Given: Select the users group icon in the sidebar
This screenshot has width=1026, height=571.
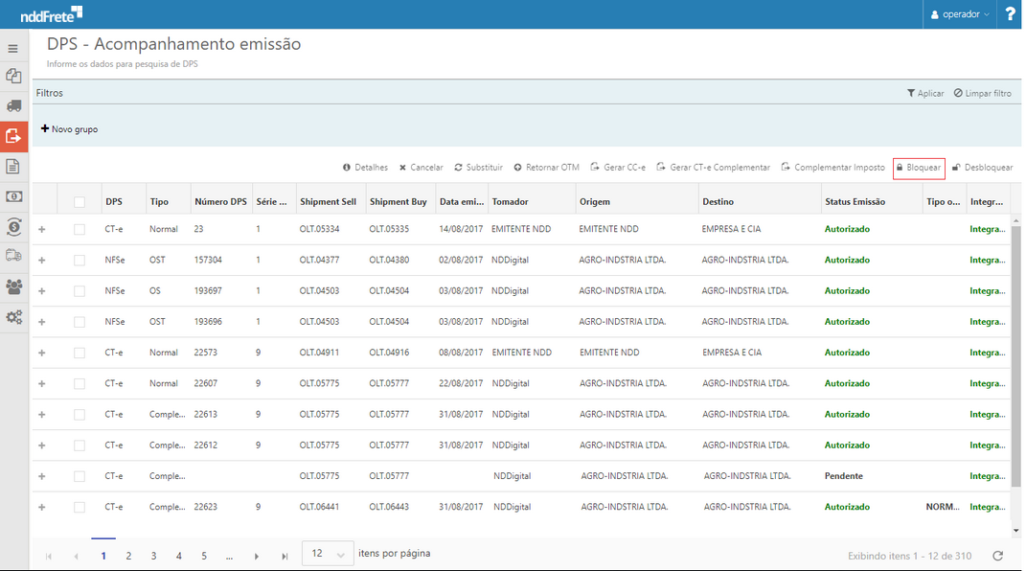Looking at the screenshot, I should (x=13, y=286).
